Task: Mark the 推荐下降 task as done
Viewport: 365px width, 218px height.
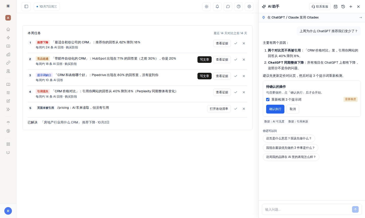Action: point(236,43)
